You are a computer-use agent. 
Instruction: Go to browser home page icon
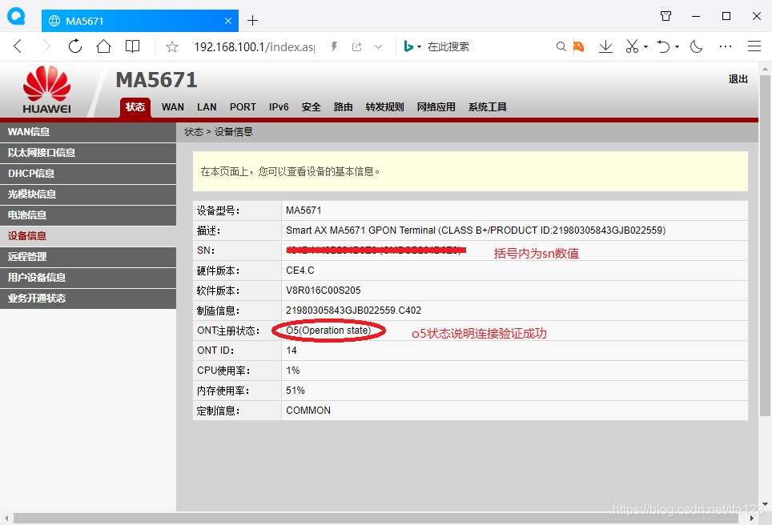[103, 46]
